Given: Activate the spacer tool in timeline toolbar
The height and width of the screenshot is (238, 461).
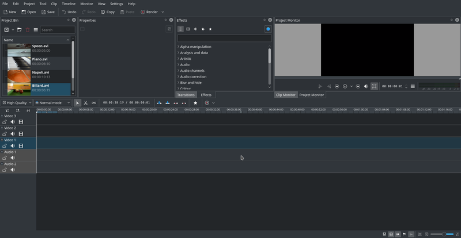Looking at the screenshot, I should point(94,103).
